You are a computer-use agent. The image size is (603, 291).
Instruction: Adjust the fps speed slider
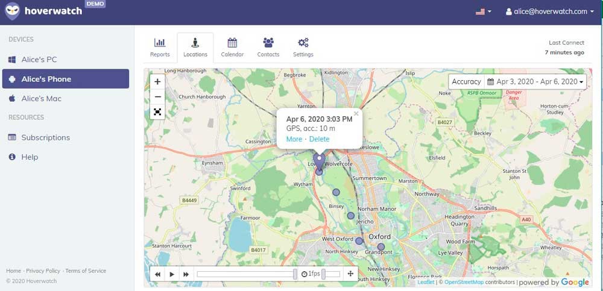[x=331, y=274]
